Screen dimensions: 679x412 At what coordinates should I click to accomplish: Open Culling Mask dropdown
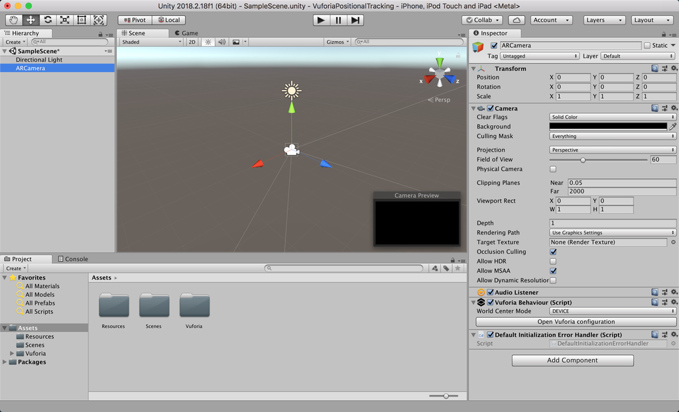pyautogui.click(x=612, y=136)
